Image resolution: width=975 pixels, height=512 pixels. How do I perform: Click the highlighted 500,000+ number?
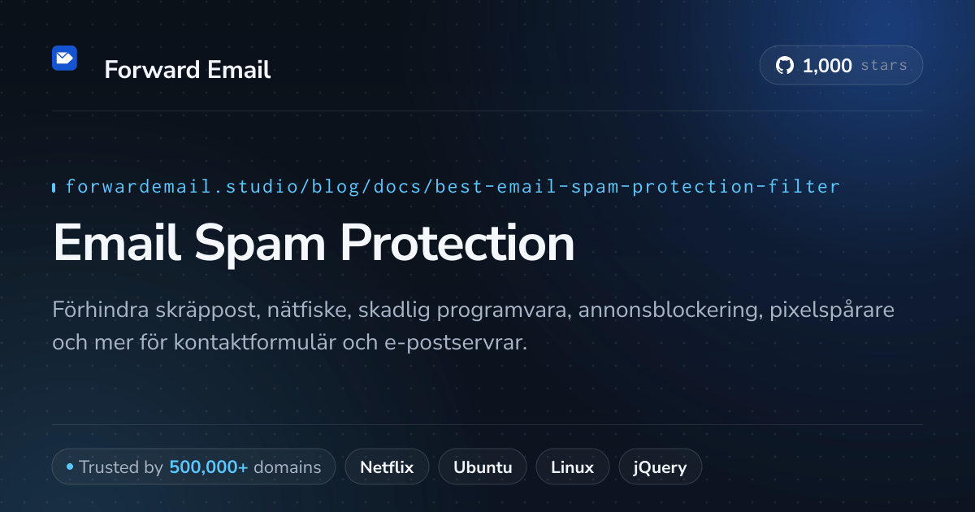pos(209,467)
